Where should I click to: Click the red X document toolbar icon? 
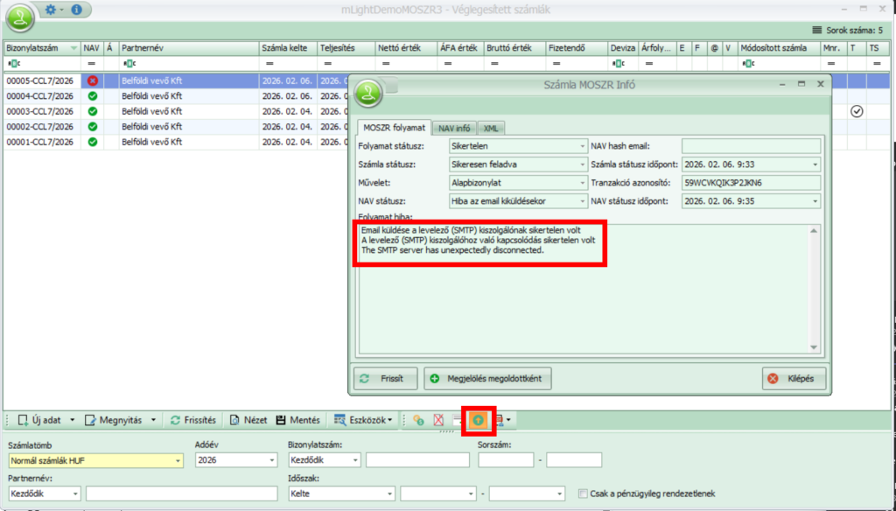pos(439,420)
